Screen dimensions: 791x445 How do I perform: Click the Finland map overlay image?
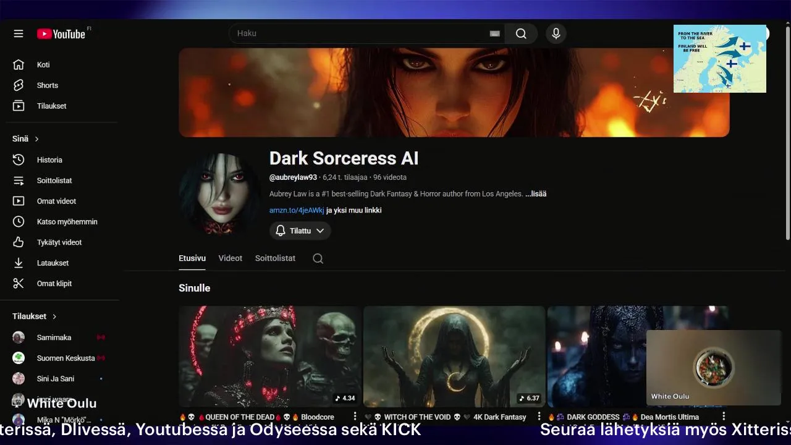[720, 59]
